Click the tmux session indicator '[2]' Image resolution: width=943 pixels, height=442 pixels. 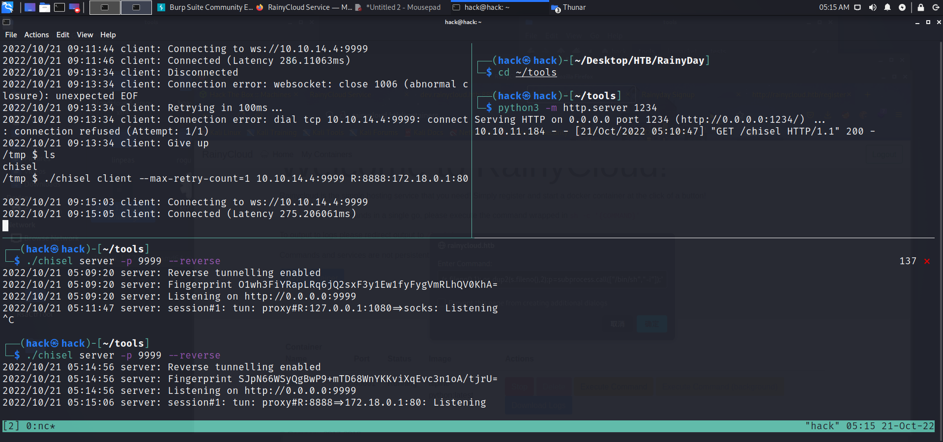click(11, 426)
